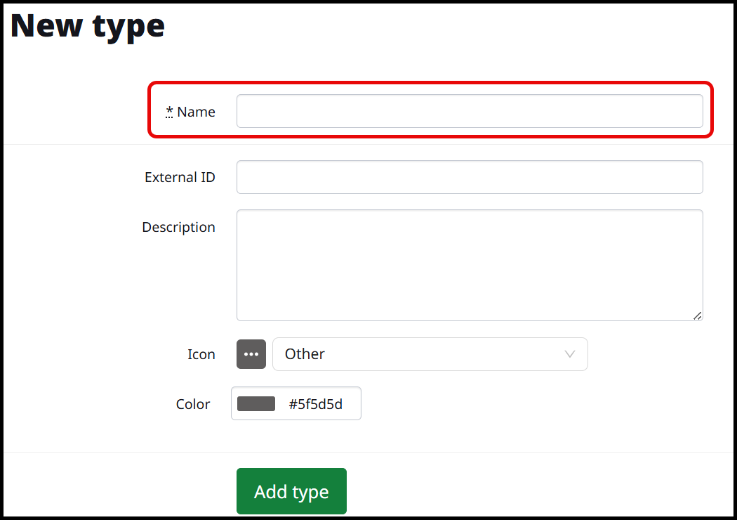Viewport: 737px width, 520px height.
Task: Click the Icon label text
Action: (x=201, y=354)
